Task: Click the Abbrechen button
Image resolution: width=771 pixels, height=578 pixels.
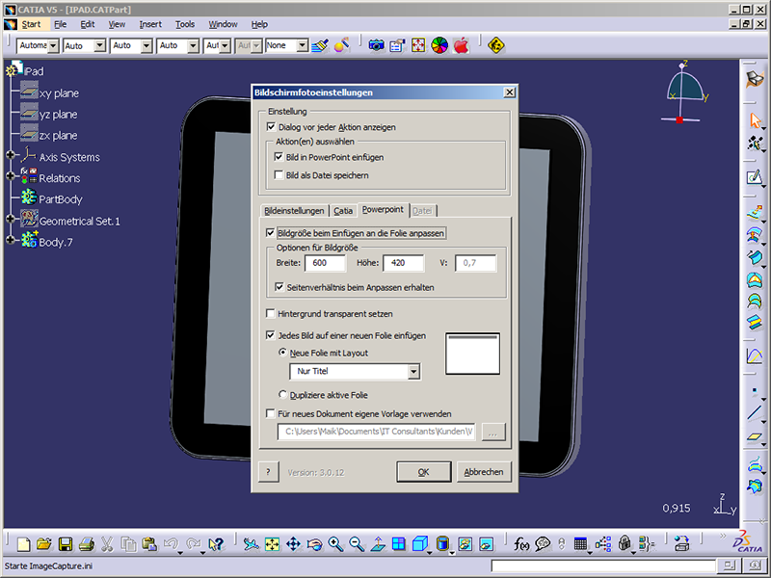Action: click(484, 472)
